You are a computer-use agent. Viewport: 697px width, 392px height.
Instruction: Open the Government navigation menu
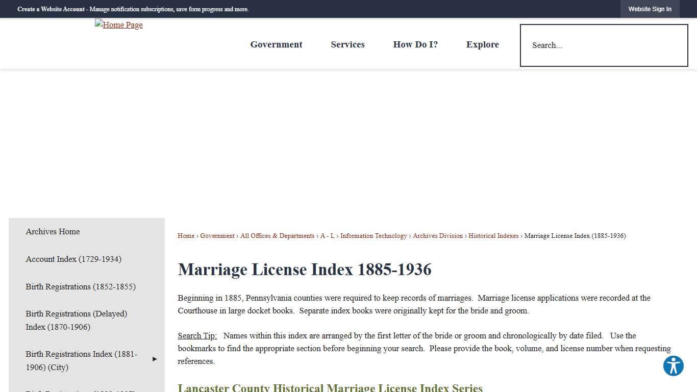276,44
